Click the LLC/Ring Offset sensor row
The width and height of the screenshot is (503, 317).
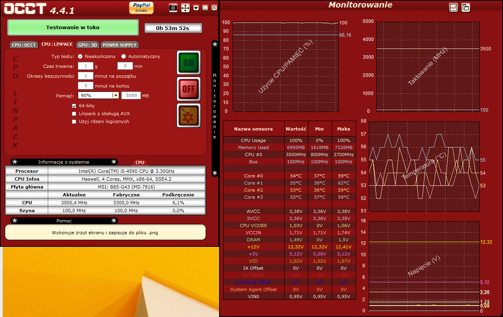[289, 282]
